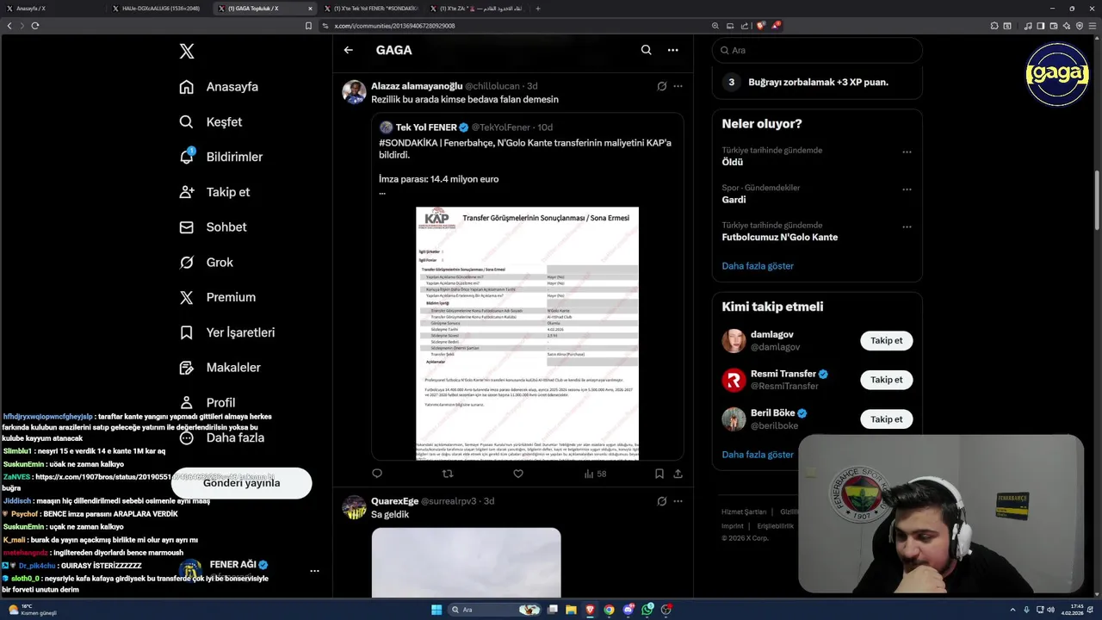The width and height of the screenshot is (1102, 620).
Task: Share the Alazaz alamayanoğlu post
Action: [678, 474]
